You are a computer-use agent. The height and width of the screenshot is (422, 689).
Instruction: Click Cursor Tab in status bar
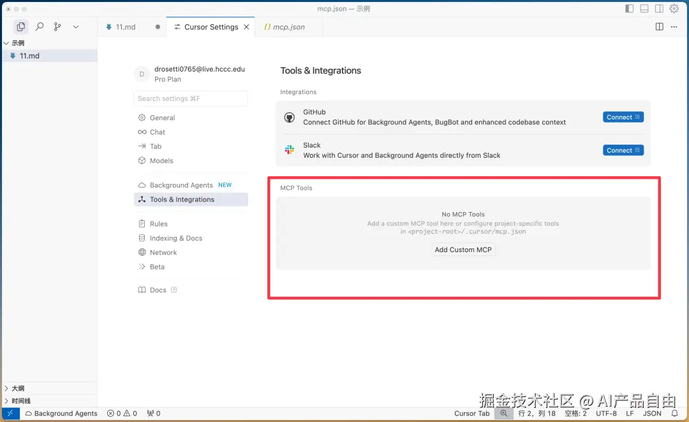[472, 414]
